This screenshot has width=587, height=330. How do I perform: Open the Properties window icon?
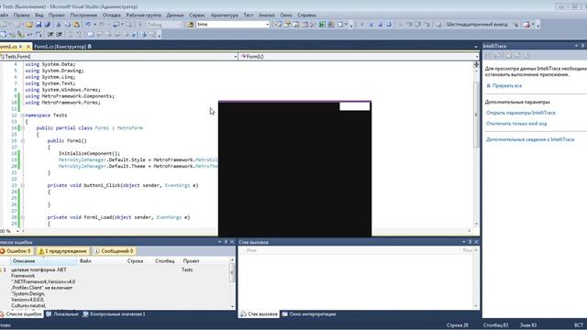[287, 25]
